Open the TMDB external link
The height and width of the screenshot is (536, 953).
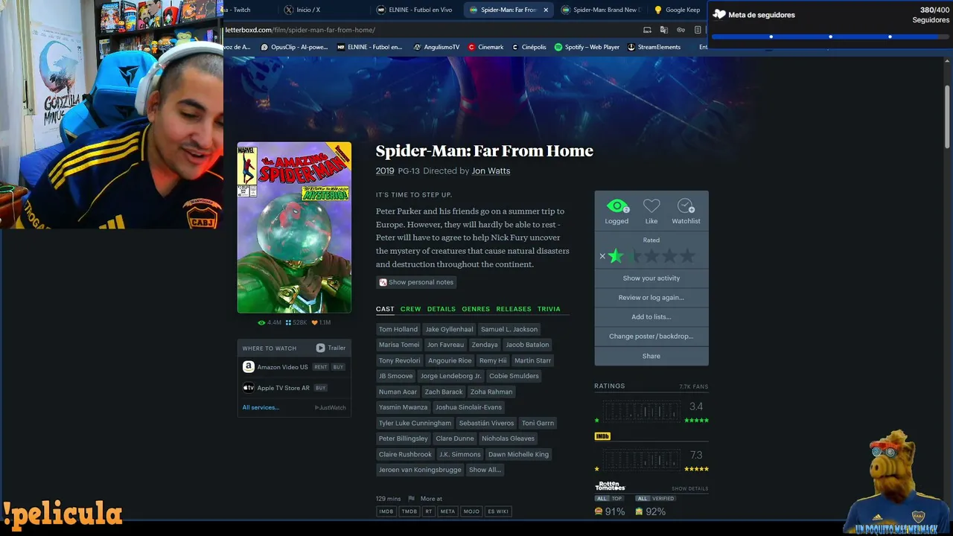coord(409,511)
